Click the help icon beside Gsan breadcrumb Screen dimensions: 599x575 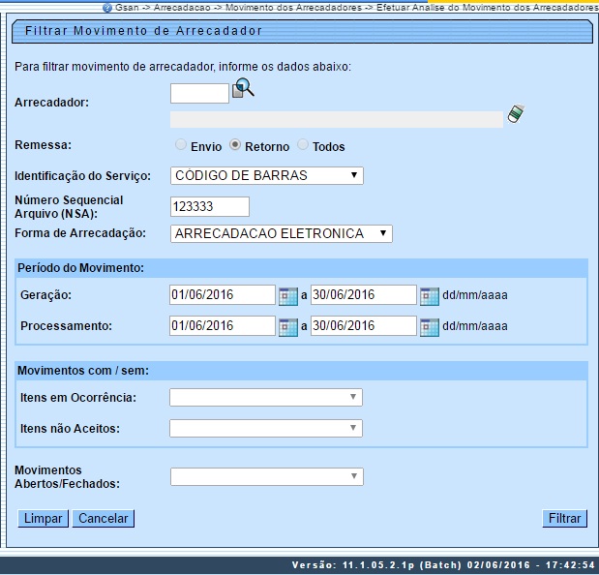(107, 8)
